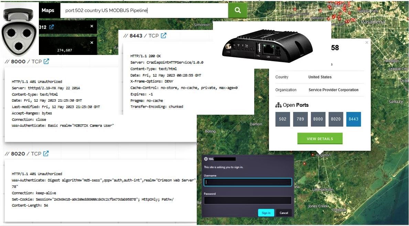Click the Sign in button
Screen dimensions: 409x226
tap(266, 213)
